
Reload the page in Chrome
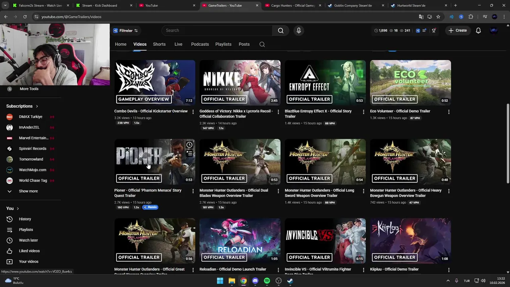tap(25, 17)
